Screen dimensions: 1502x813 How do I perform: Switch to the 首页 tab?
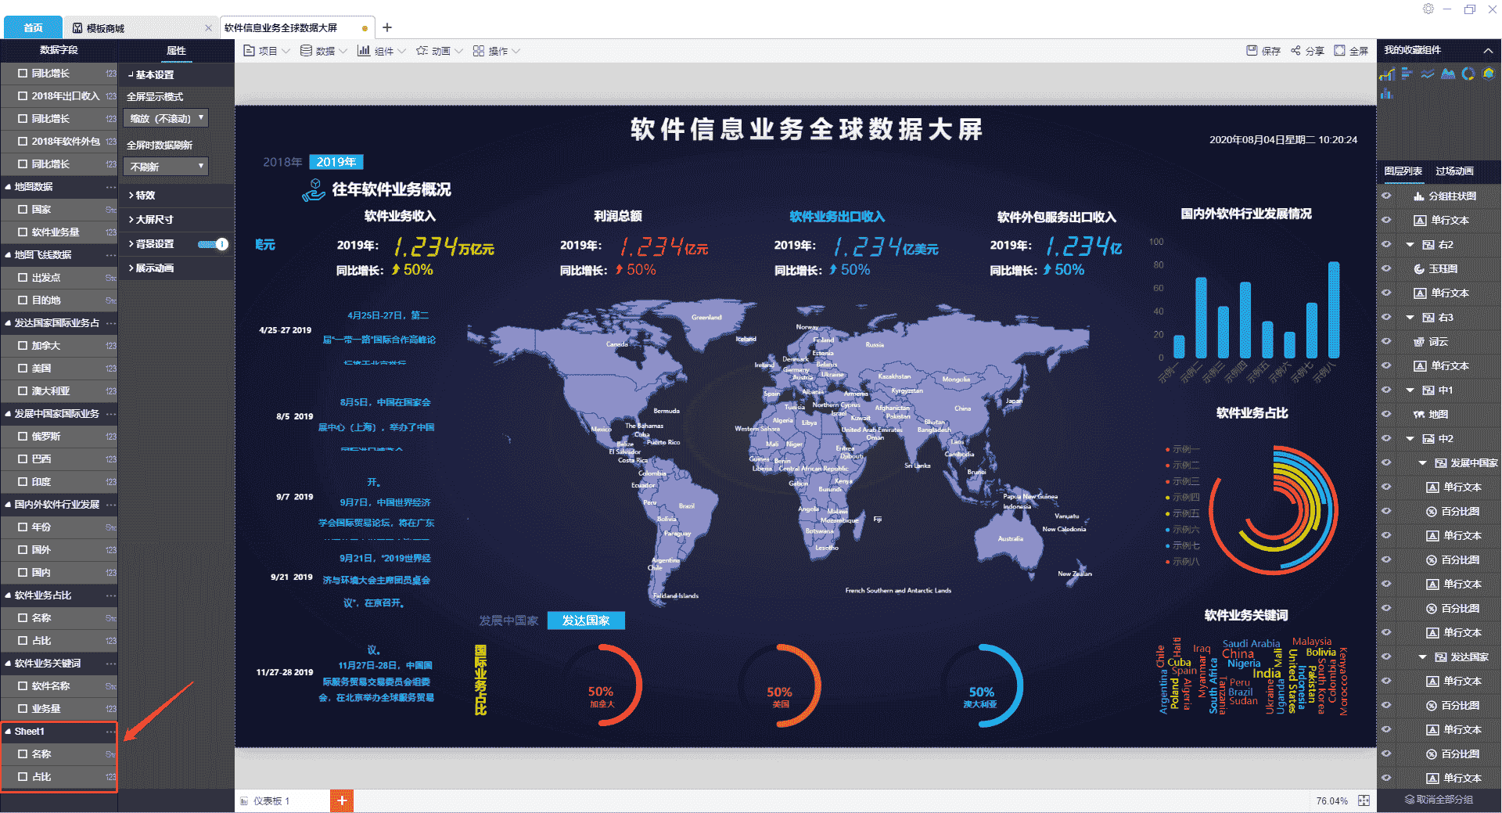pyautogui.click(x=33, y=28)
